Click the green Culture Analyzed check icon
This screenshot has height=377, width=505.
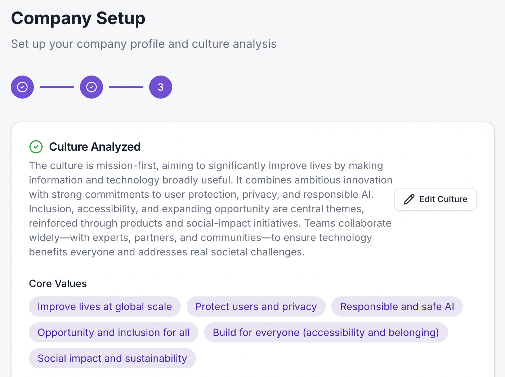pos(36,147)
